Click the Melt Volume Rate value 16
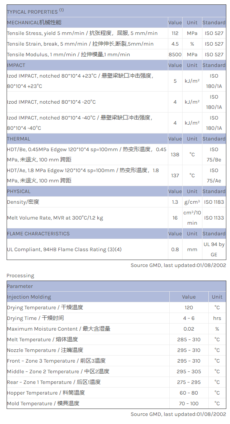This screenshot has height=424, width=230. coord(175,218)
